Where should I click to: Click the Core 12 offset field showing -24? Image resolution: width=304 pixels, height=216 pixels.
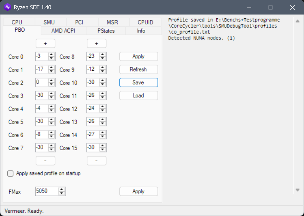[x=93, y=108]
